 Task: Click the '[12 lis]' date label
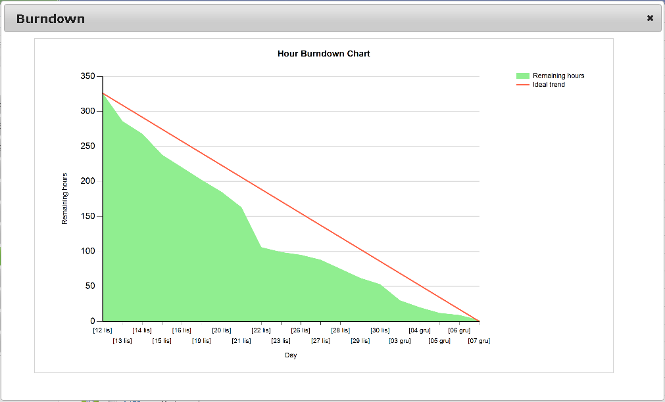pyautogui.click(x=103, y=330)
